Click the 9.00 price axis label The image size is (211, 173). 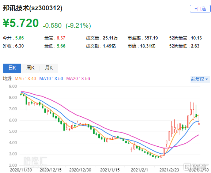pos(13,86)
